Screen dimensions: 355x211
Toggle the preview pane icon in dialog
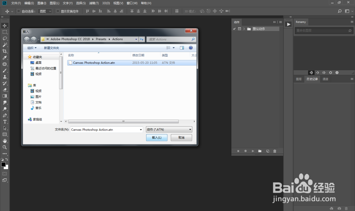182,48
